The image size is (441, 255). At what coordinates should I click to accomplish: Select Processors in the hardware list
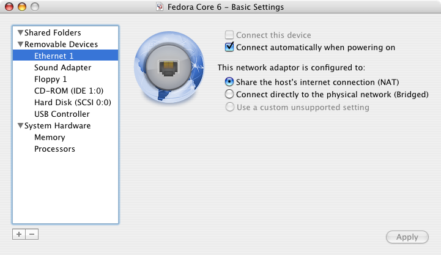54,149
